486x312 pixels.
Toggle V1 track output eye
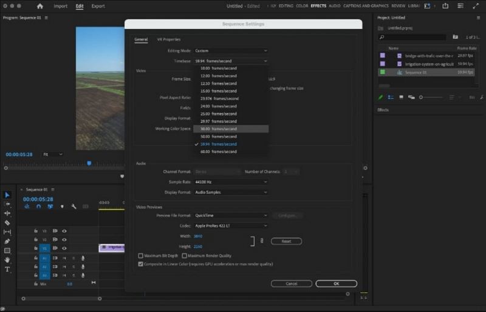click(x=64, y=248)
